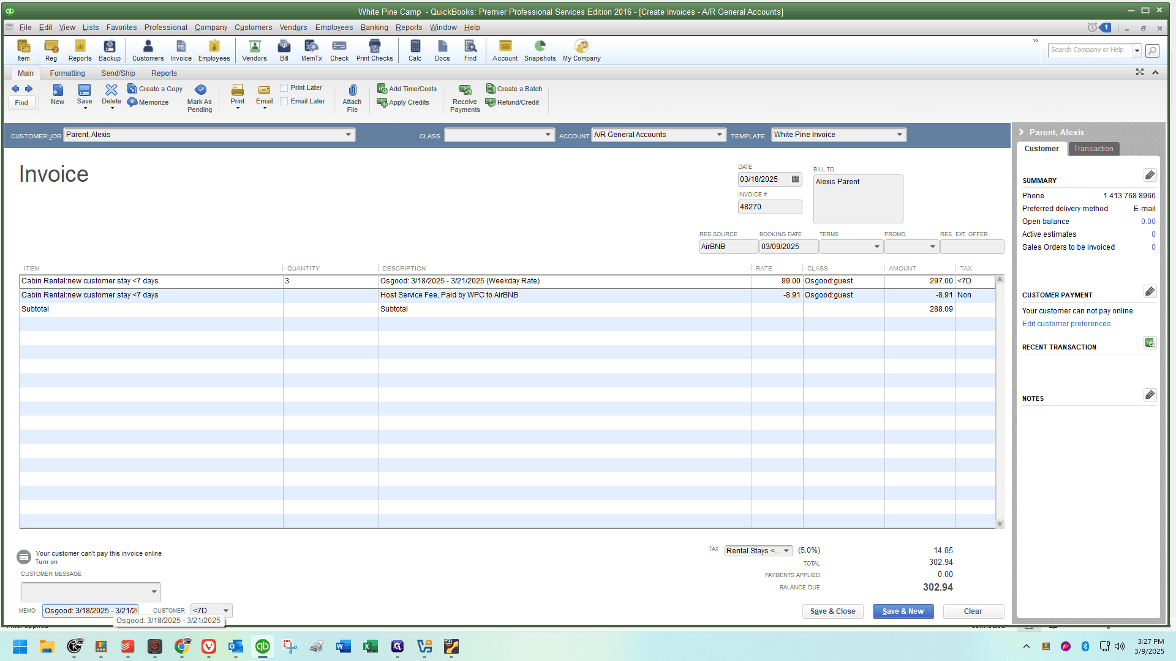Open the MemTx memorized transactions icon
This screenshot has height=661, width=1176.
point(311,50)
